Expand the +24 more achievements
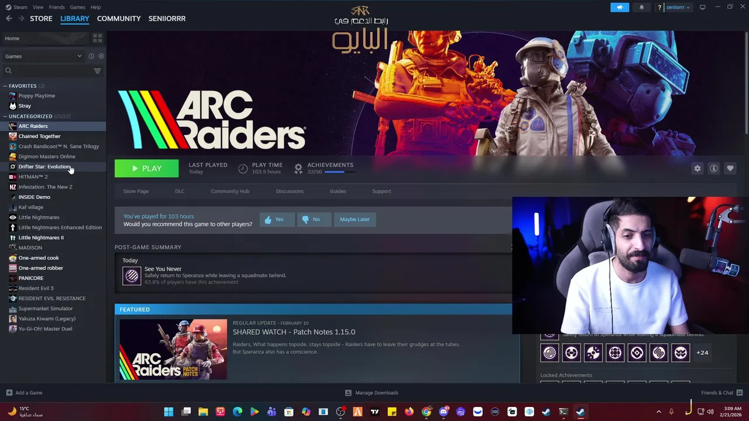This screenshot has width=749, height=421. point(702,353)
